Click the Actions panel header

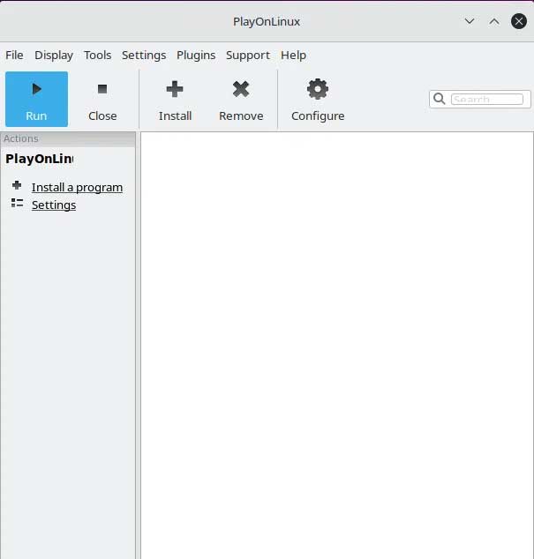click(x=68, y=138)
